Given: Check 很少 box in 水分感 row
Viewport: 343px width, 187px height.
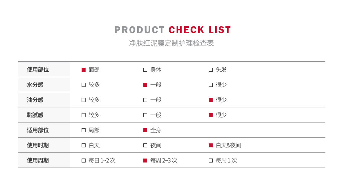Looking at the screenshot, I should [210, 85].
